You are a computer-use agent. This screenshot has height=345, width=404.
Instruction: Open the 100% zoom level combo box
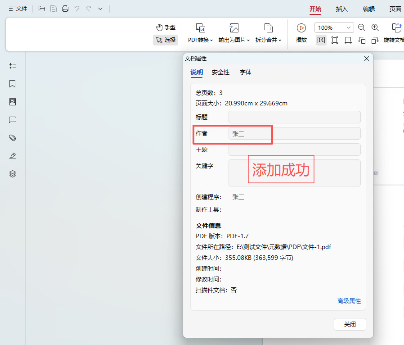point(334,27)
